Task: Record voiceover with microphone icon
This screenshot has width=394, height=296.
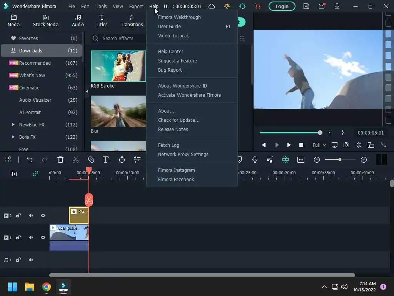Action: [255, 160]
